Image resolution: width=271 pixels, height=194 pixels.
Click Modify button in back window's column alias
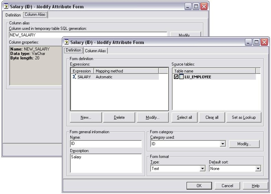[185, 34]
